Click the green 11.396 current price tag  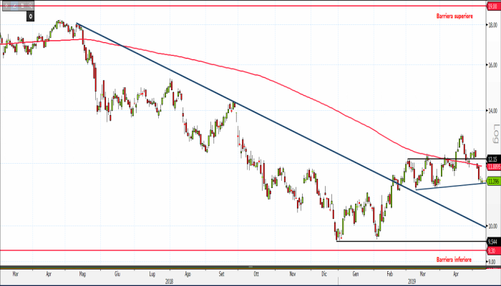[x=492, y=182]
